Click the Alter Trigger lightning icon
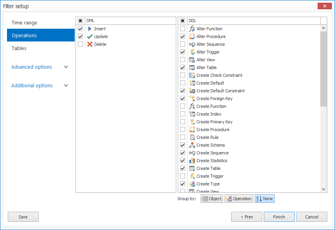 192,52
